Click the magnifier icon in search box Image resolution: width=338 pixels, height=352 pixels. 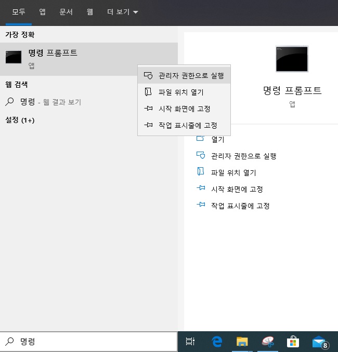click(x=9, y=342)
